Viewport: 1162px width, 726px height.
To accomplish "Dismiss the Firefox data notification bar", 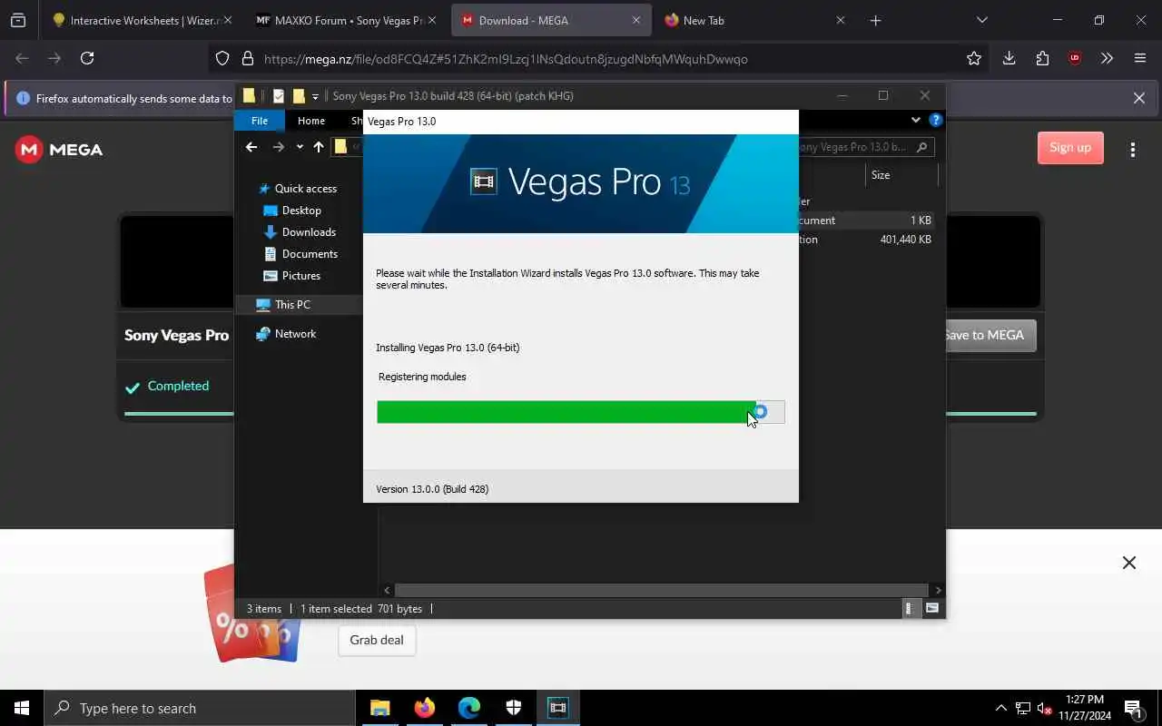I will coord(1138,98).
